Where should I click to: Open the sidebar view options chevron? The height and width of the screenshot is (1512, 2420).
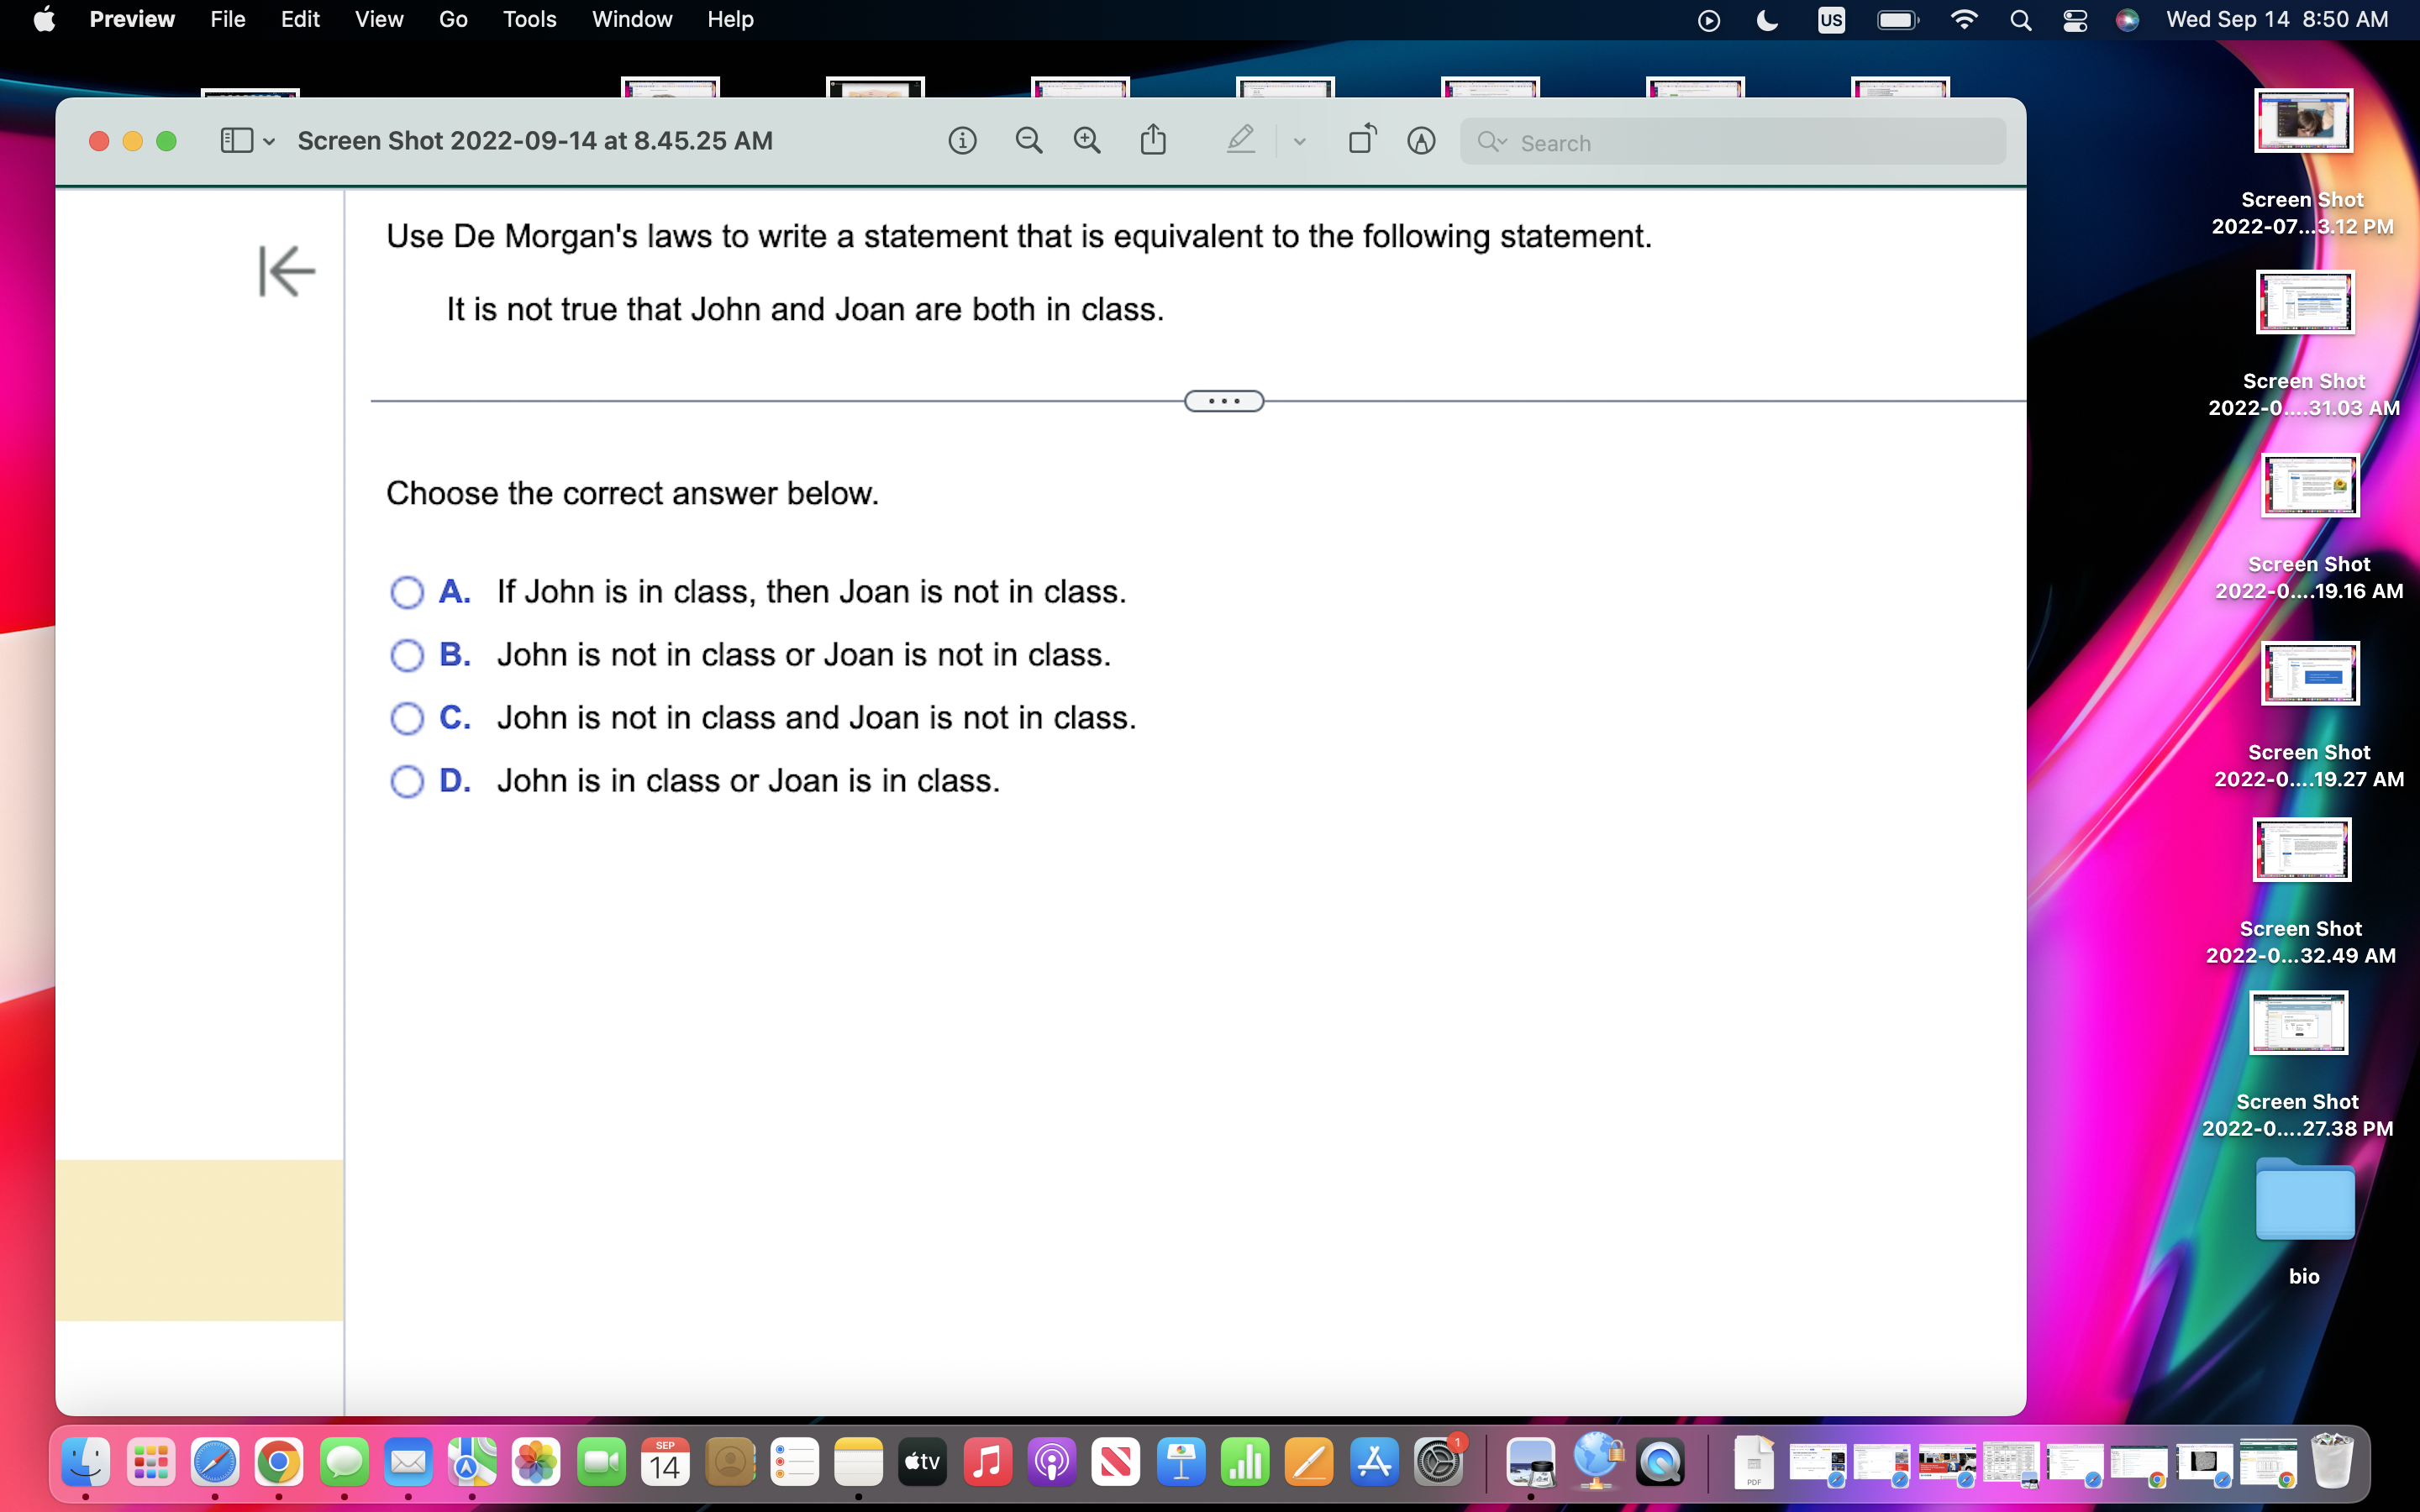point(269,142)
